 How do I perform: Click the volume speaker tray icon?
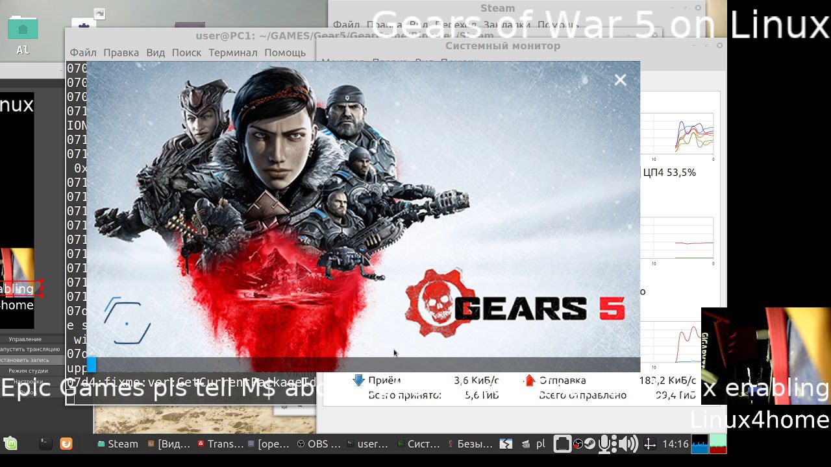[628, 444]
